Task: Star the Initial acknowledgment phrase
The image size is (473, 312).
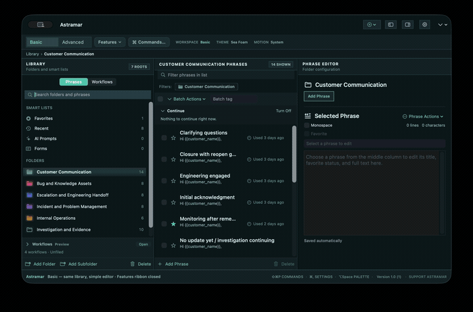Action: (173, 202)
